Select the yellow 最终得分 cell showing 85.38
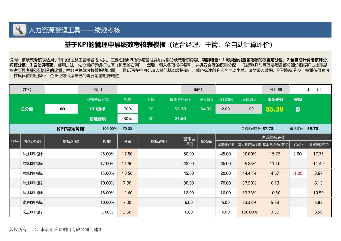Screen dimensions: 341x241 click(x=274, y=108)
